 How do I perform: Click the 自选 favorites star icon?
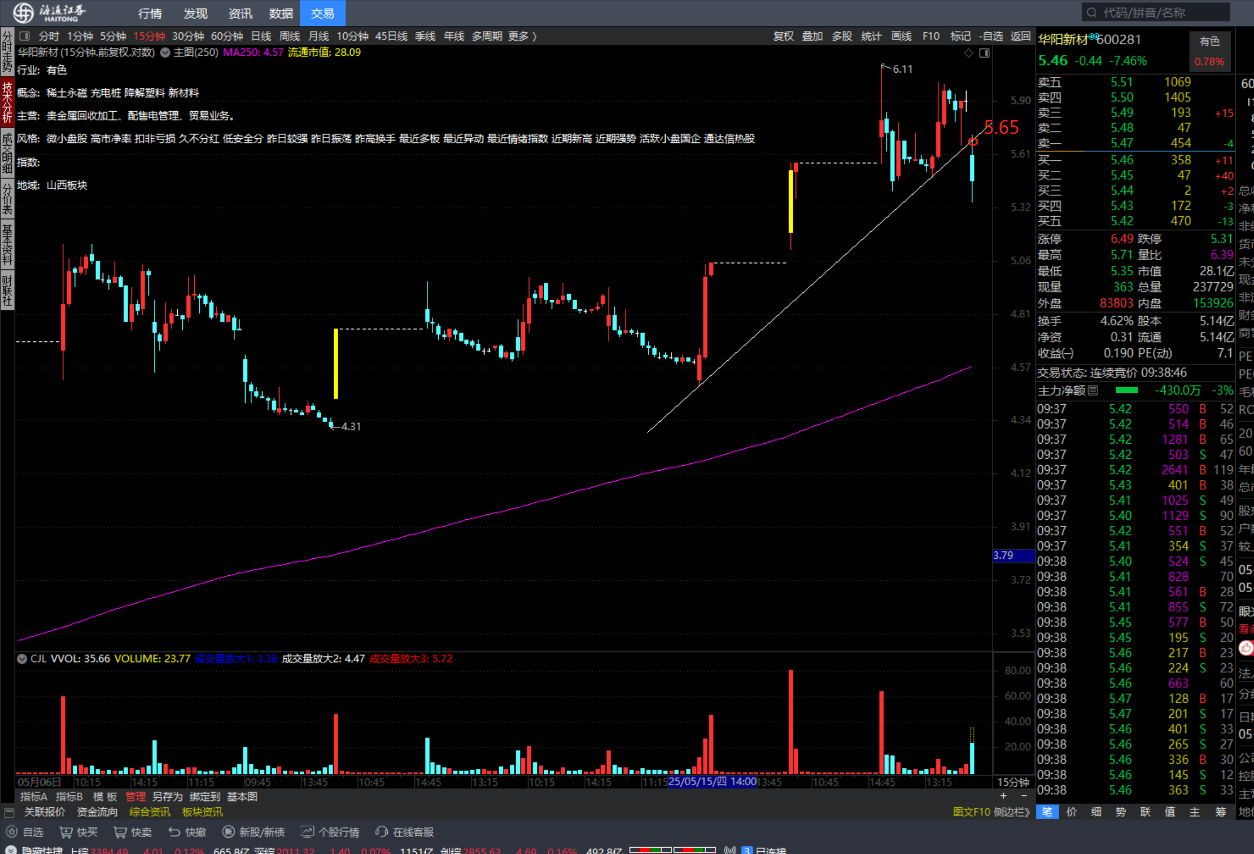pos(11,832)
